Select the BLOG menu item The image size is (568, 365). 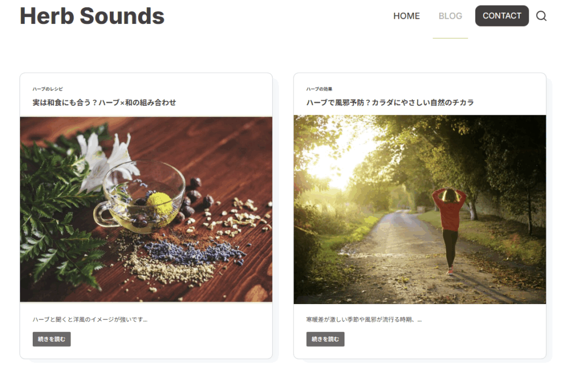pos(450,16)
